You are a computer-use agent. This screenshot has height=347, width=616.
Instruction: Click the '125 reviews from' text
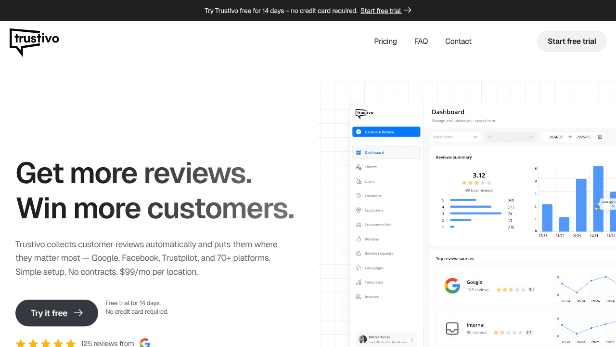tap(107, 343)
